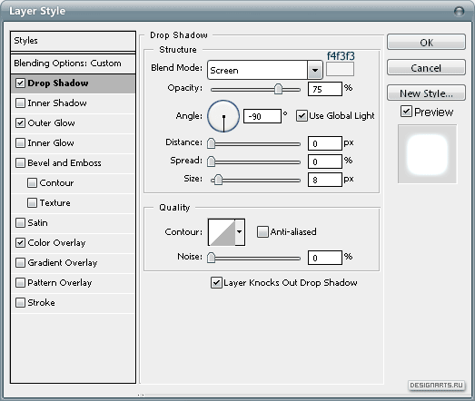Click the Noise value field
The image size is (475, 401).
tap(325, 258)
